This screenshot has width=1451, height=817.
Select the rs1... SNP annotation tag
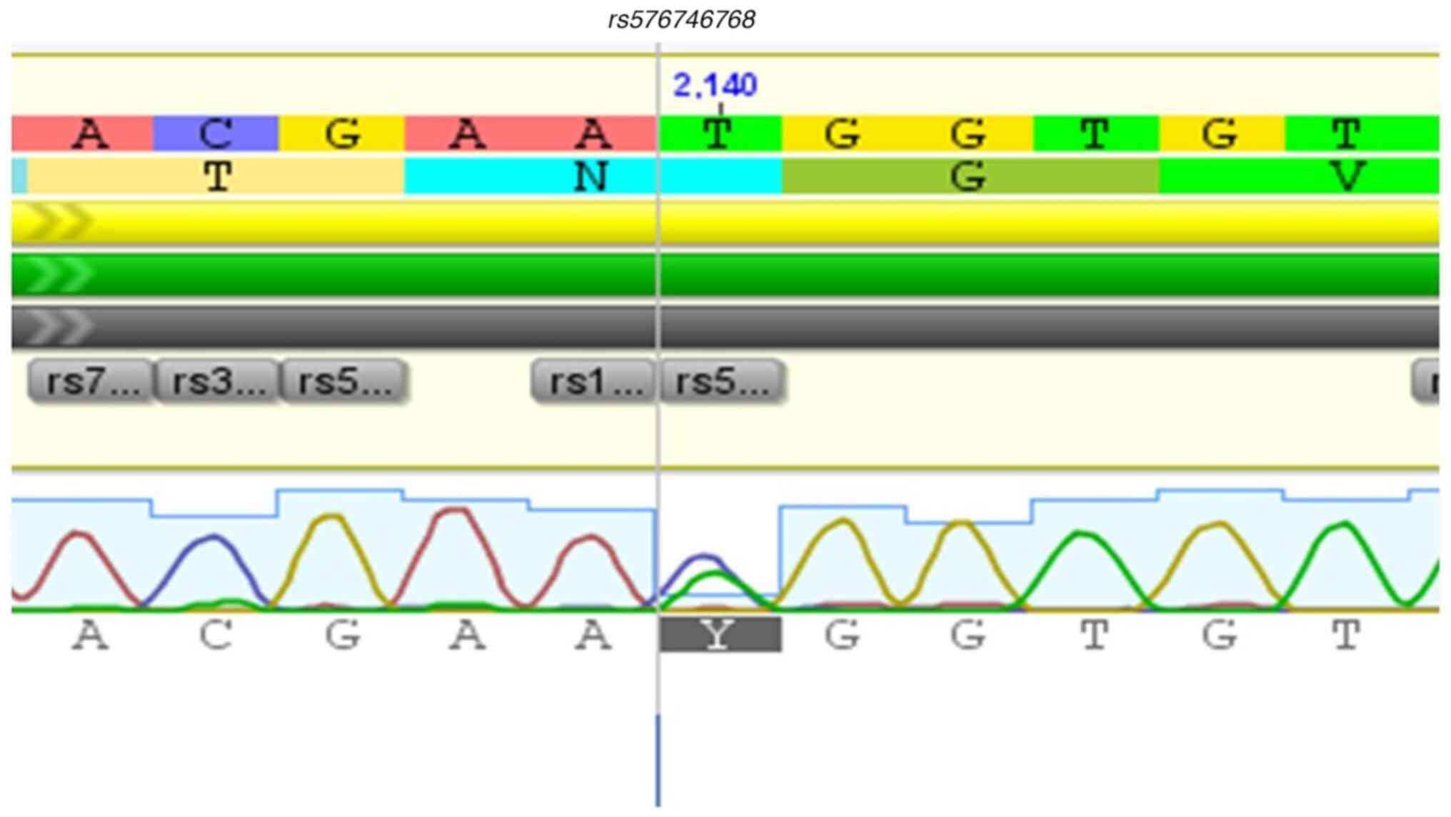pos(594,382)
